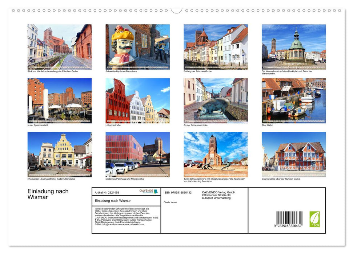Screen dimensions: 353x254
Task: Click the Modernes Parkhaus und Nikolaikirche photo
Action: [137, 155]
